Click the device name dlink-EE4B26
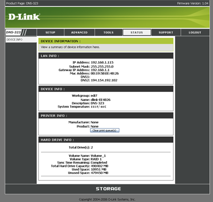Screen dimensions: 213x202 pos(101,100)
